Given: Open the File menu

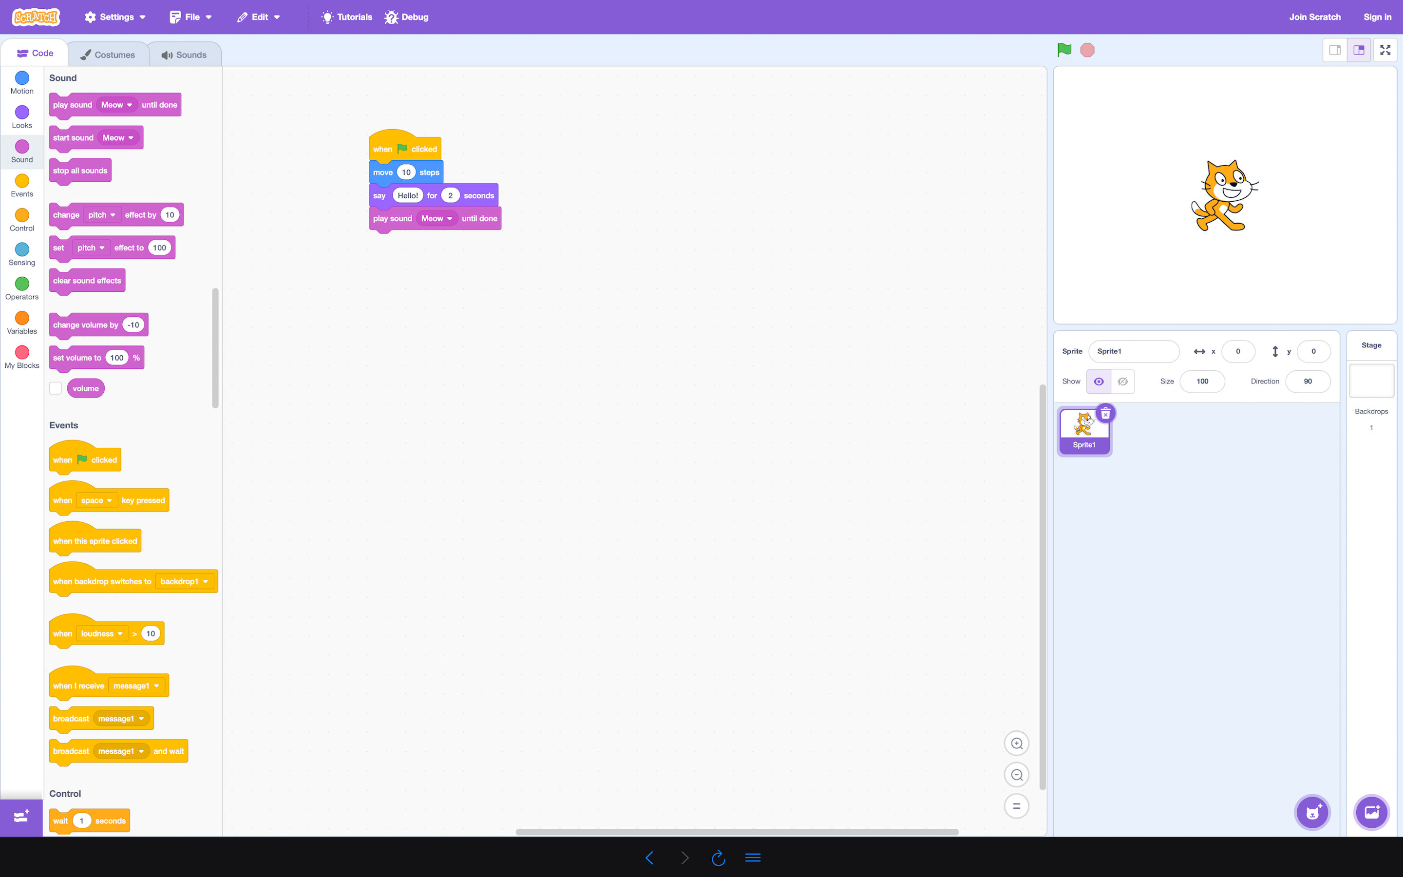Looking at the screenshot, I should point(191,17).
